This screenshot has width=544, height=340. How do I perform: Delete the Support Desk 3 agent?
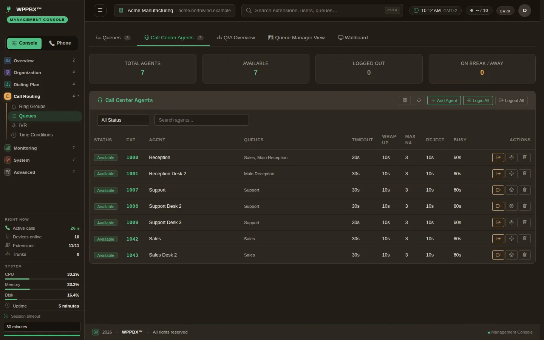pyautogui.click(x=524, y=223)
